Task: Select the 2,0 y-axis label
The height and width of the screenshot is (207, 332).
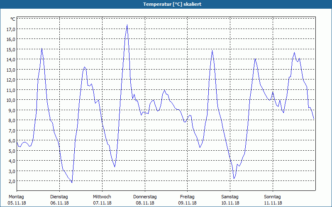Action: coord(12,181)
